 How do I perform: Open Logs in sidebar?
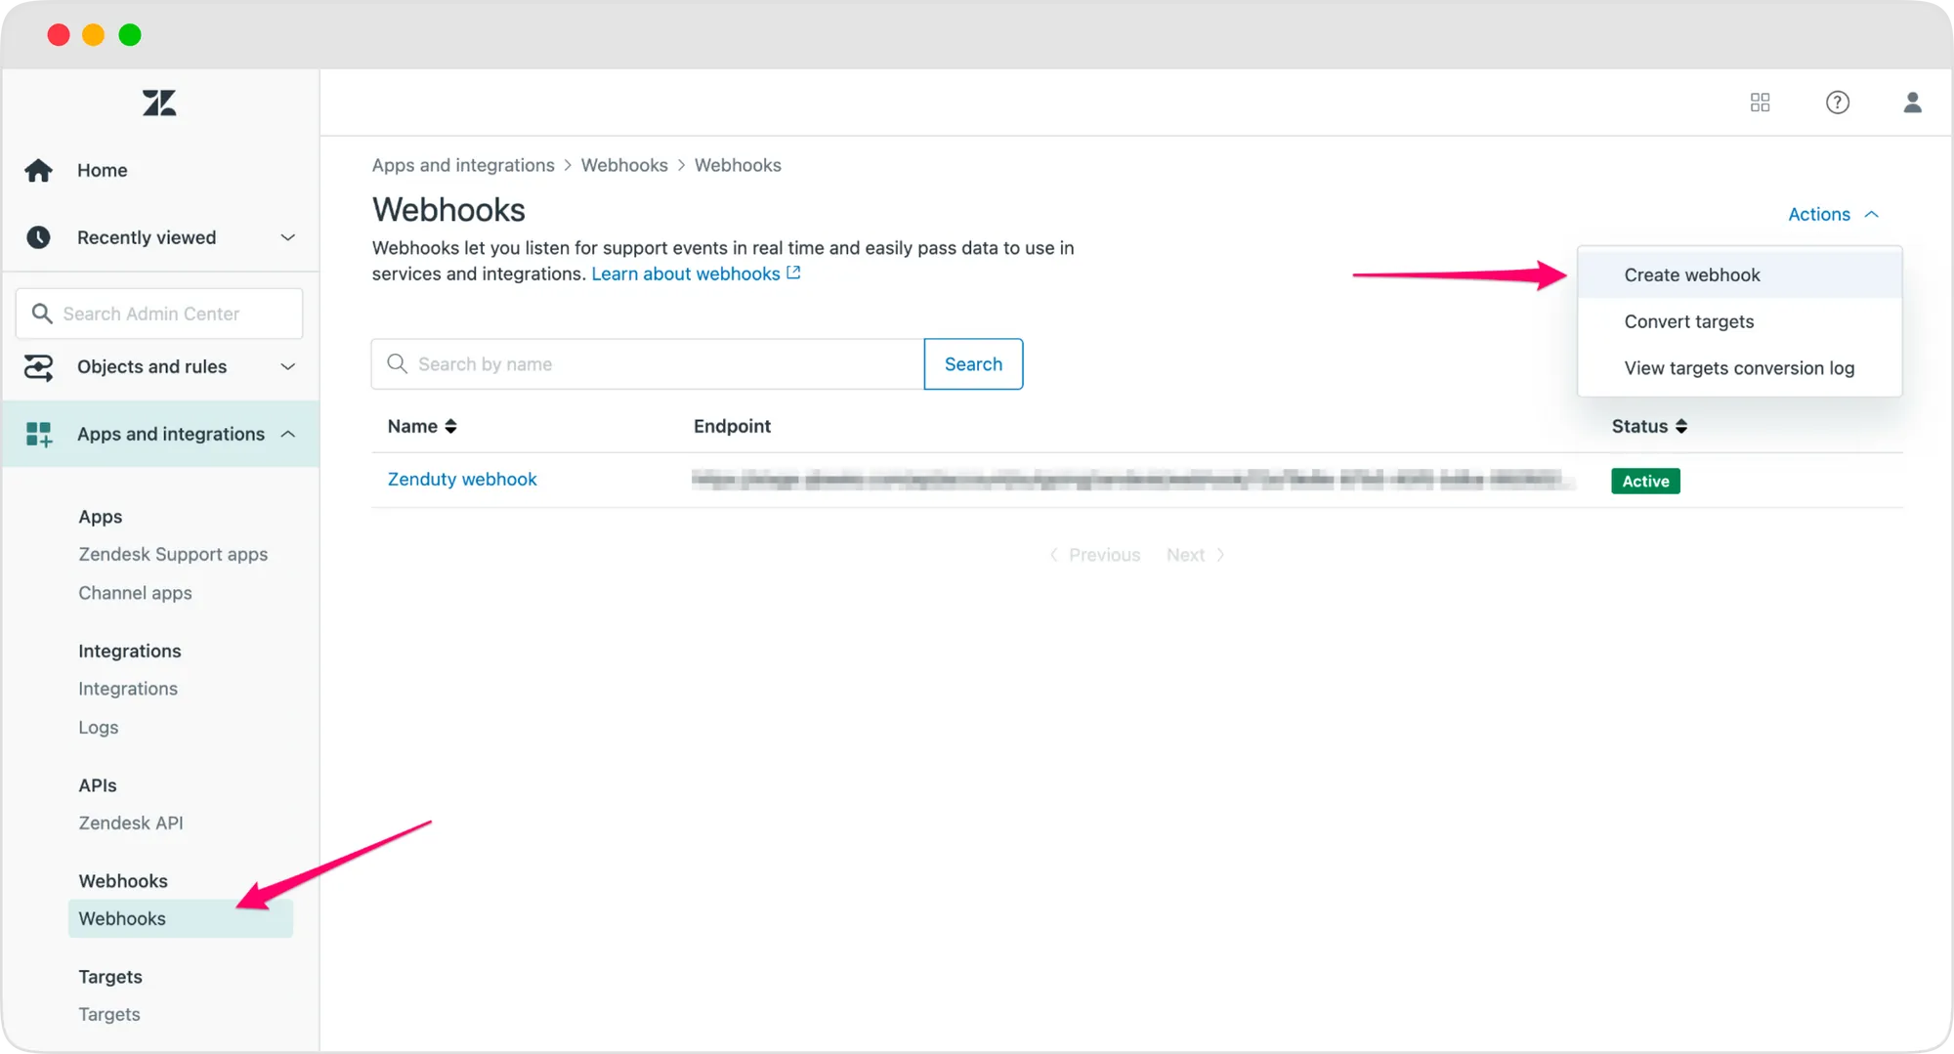click(x=98, y=728)
